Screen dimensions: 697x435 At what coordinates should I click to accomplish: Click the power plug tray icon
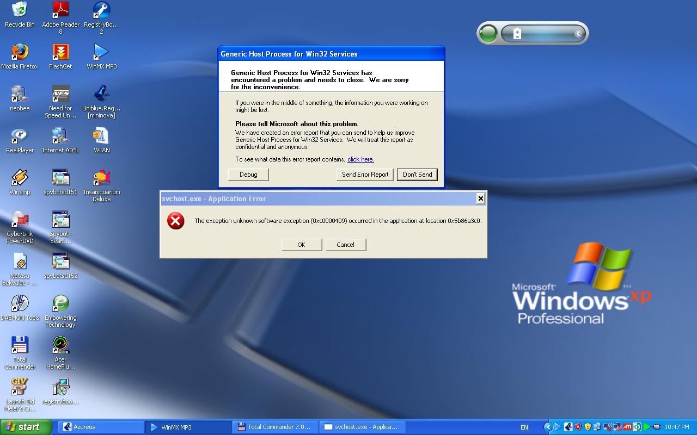pos(657,427)
